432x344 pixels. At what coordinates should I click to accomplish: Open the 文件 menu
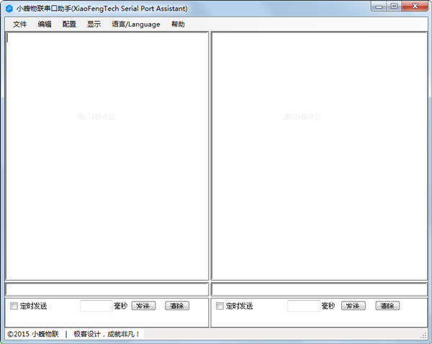pyautogui.click(x=19, y=24)
